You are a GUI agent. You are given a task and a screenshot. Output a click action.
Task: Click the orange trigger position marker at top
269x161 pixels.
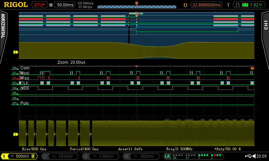(x=136, y=3)
